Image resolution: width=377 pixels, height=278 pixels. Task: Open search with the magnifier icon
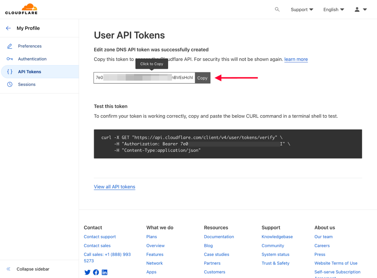[x=277, y=10]
